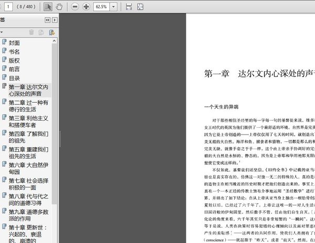The width and height of the screenshot is (315, 243).
Task: Fit page to window width
Action: pyautogui.click(x=129, y=7)
